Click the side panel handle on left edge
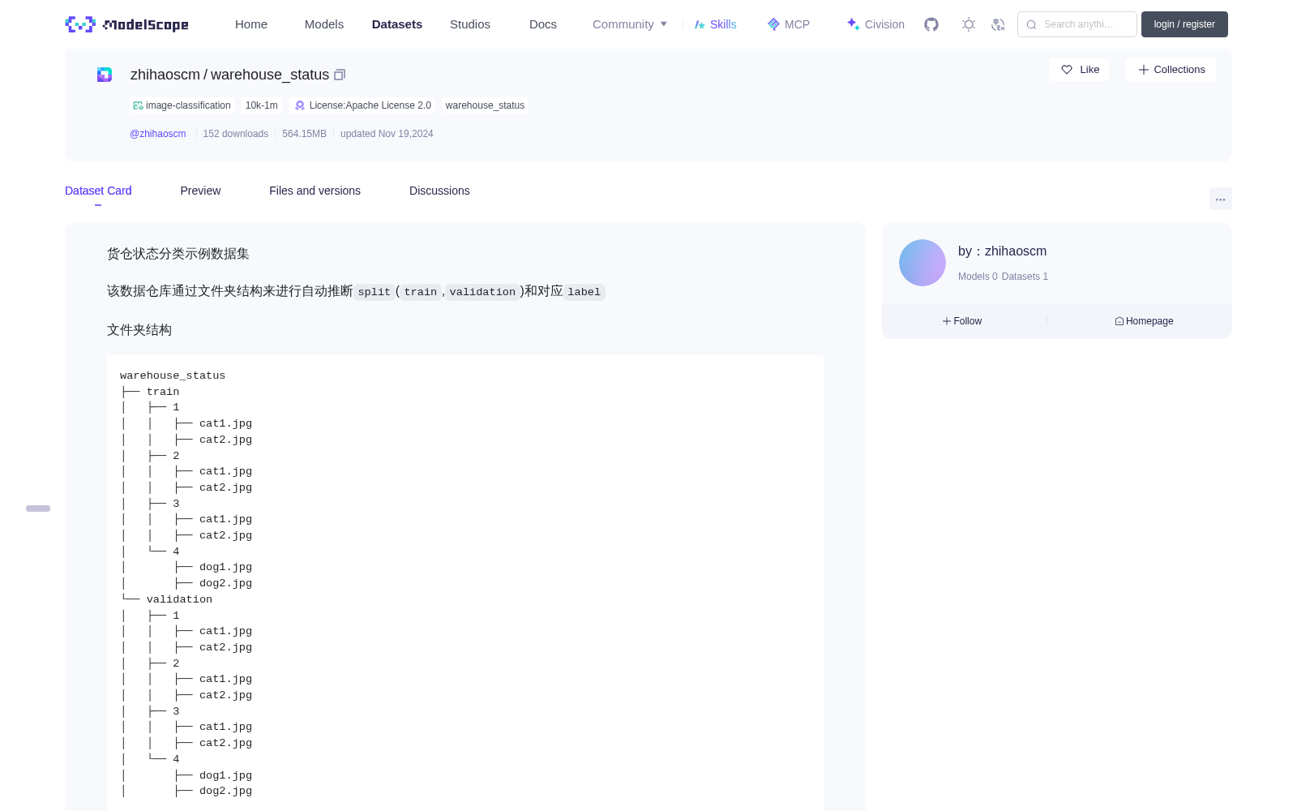The image size is (1297, 811). (x=38, y=508)
